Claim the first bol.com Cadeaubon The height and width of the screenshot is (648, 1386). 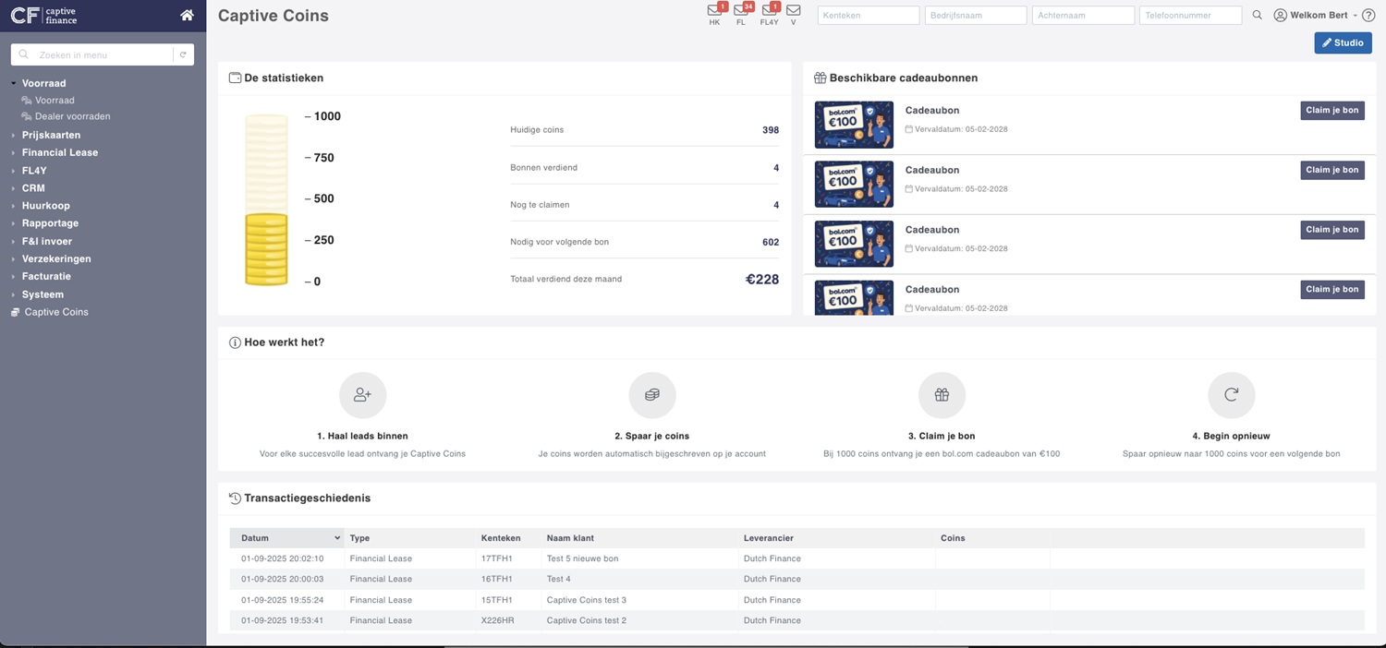pos(1331,110)
